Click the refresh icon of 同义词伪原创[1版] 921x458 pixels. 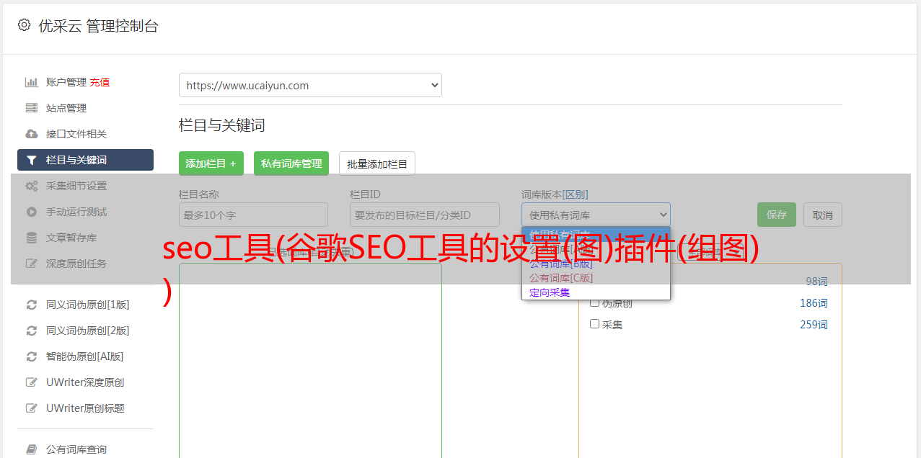coord(31,305)
